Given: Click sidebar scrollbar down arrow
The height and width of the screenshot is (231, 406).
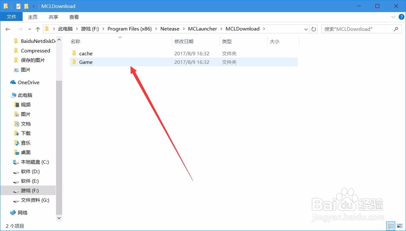Looking at the screenshot, I should pyautogui.click(x=59, y=218).
